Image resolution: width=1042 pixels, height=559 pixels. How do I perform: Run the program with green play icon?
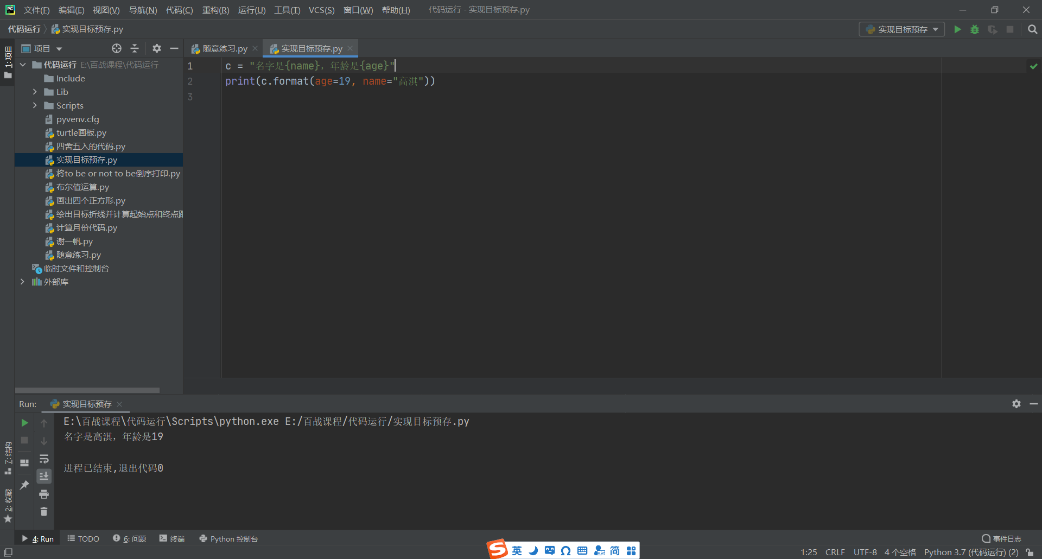(x=957, y=29)
